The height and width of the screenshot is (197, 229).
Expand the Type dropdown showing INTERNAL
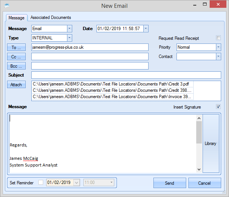point(69,38)
